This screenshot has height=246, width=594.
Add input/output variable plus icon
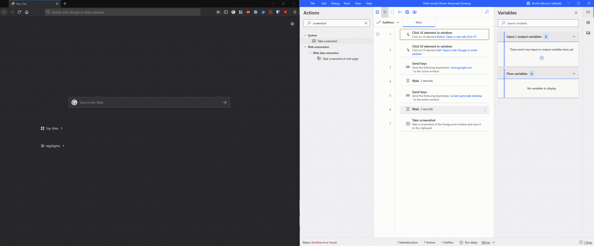pos(541,58)
